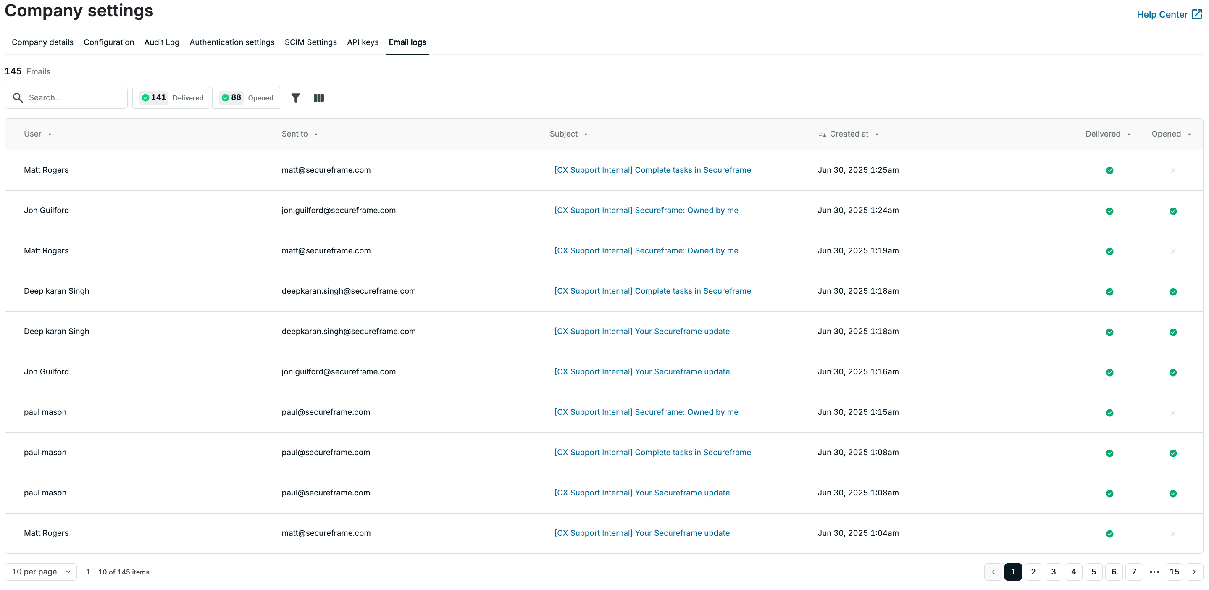Change the 10 per page selector
This screenshot has height=590, width=1209.
pos(41,572)
